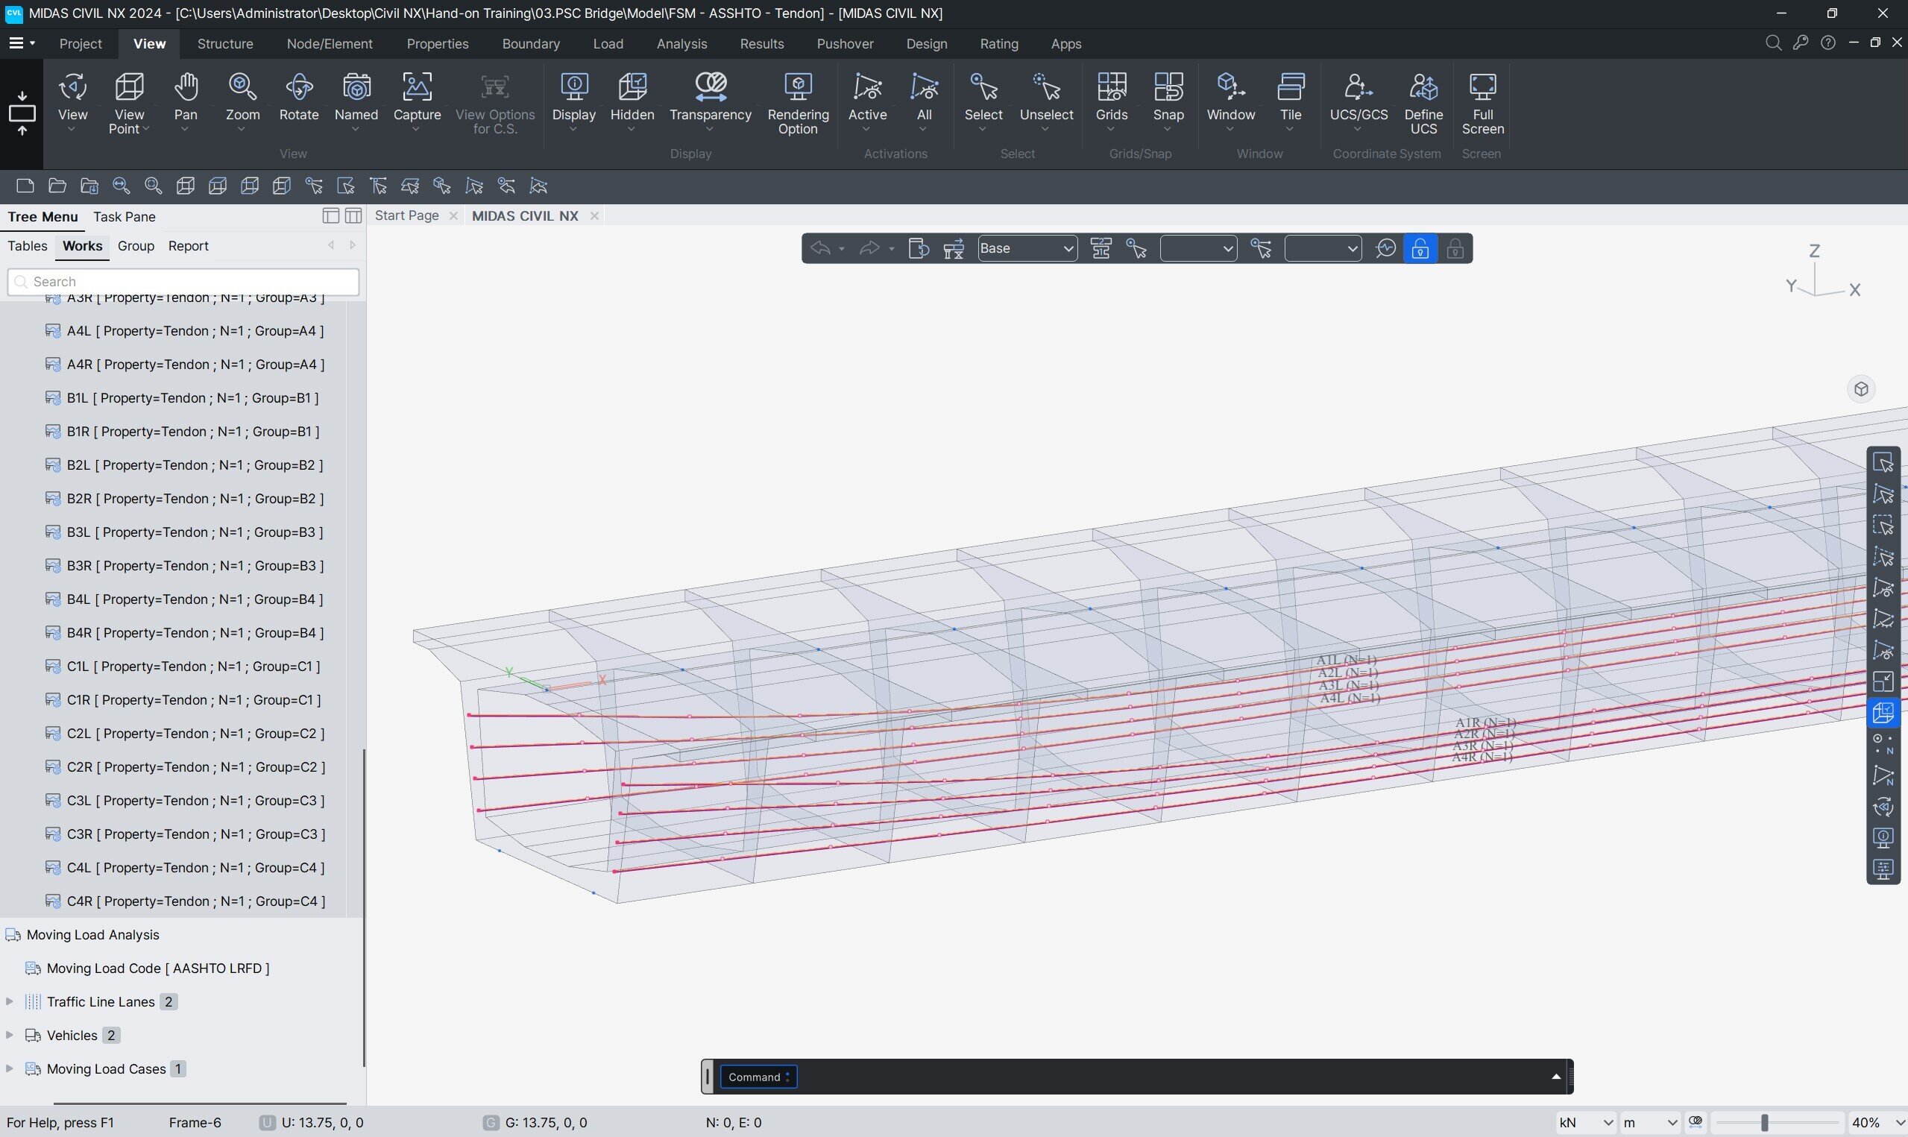Click the Undo arrow above the model view
This screenshot has width=1908, height=1137.
[820, 248]
